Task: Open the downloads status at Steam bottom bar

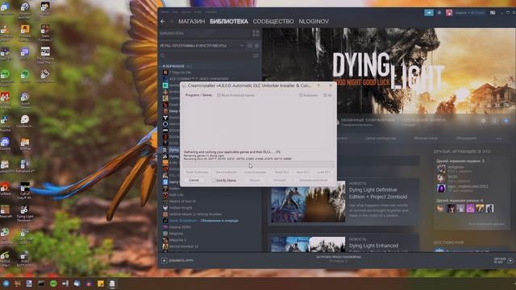Action: click(339, 259)
